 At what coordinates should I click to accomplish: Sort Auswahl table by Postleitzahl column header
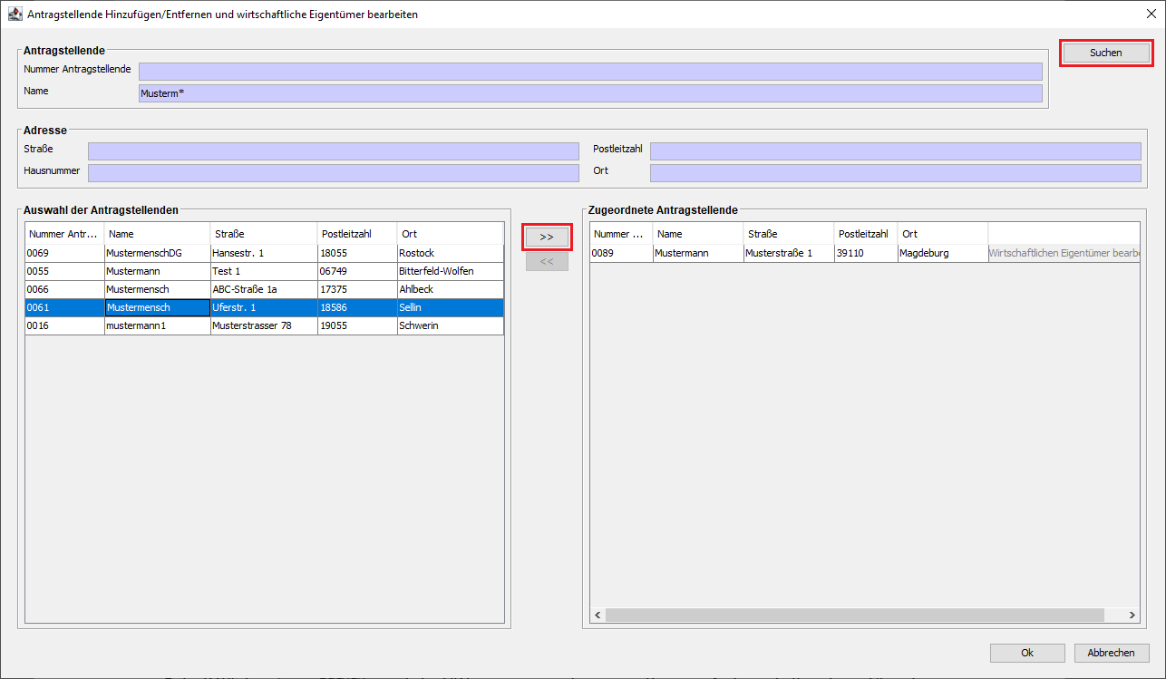358,234
